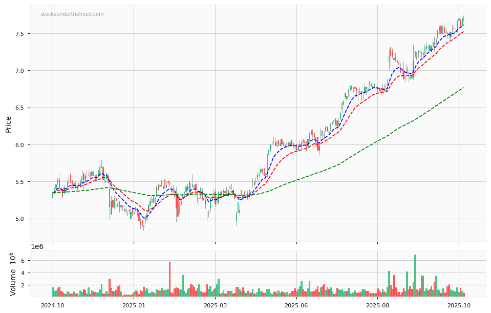The image size is (491, 313).
Task: Click the 6.5 price tick label
Action: [x=19, y=108]
